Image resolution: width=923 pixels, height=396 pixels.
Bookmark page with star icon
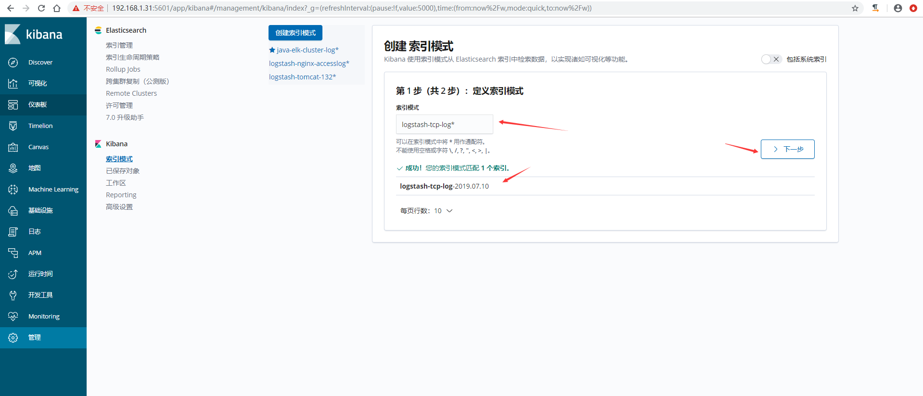pyautogui.click(x=855, y=8)
